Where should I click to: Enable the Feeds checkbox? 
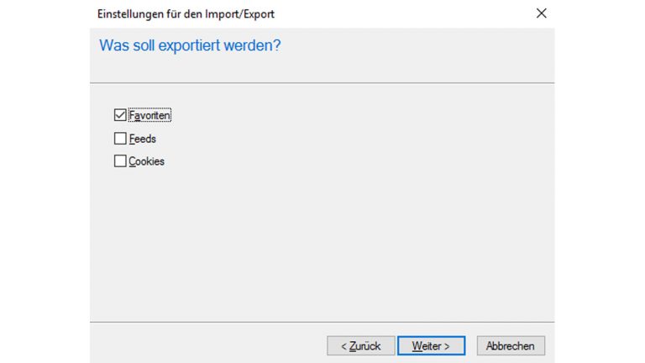tap(119, 139)
